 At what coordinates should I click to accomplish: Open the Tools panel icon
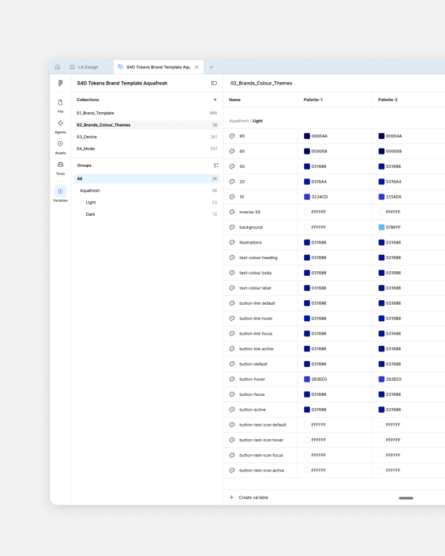point(60,168)
